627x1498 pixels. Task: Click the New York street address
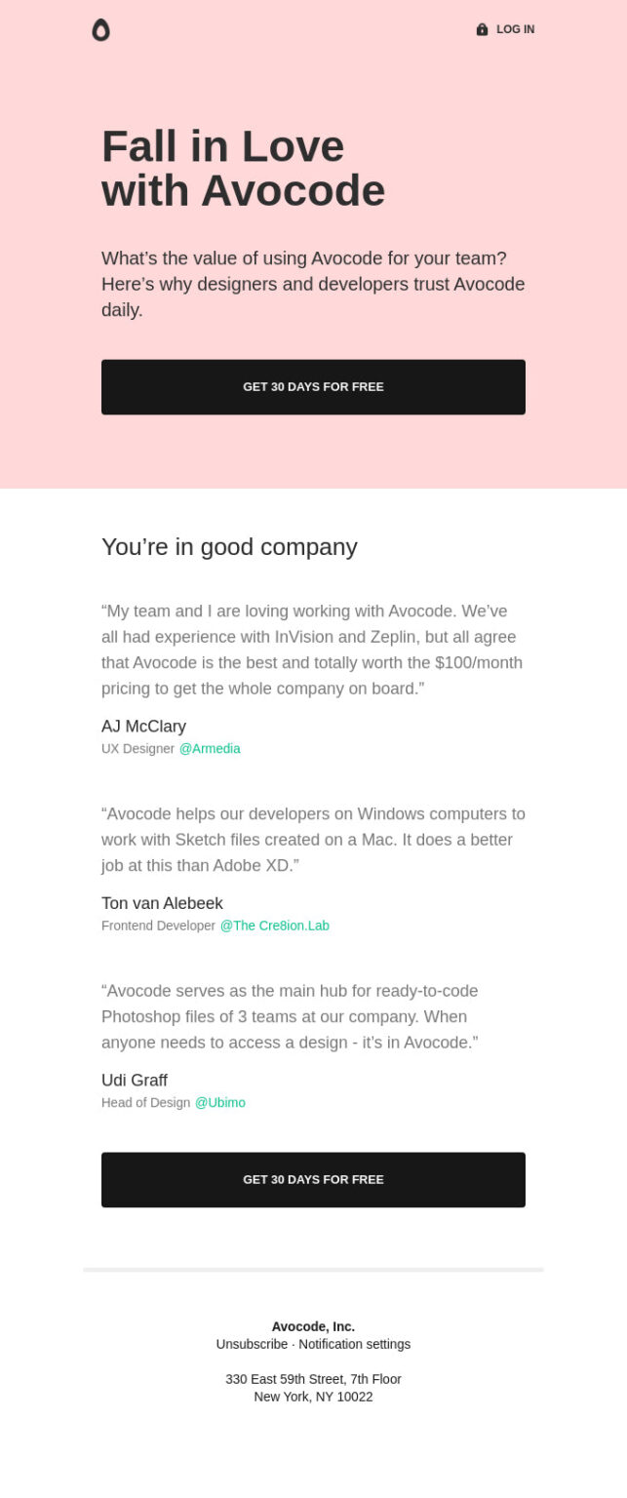[x=313, y=1379]
